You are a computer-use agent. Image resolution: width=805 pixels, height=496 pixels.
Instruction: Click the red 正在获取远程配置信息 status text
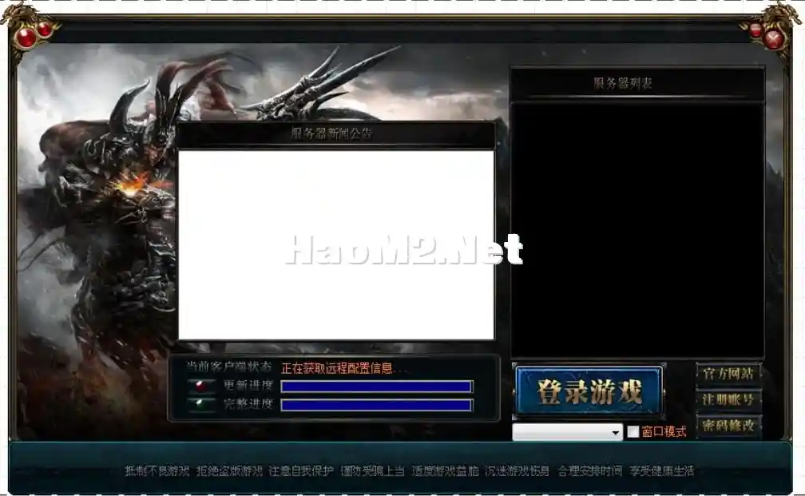pos(343,368)
